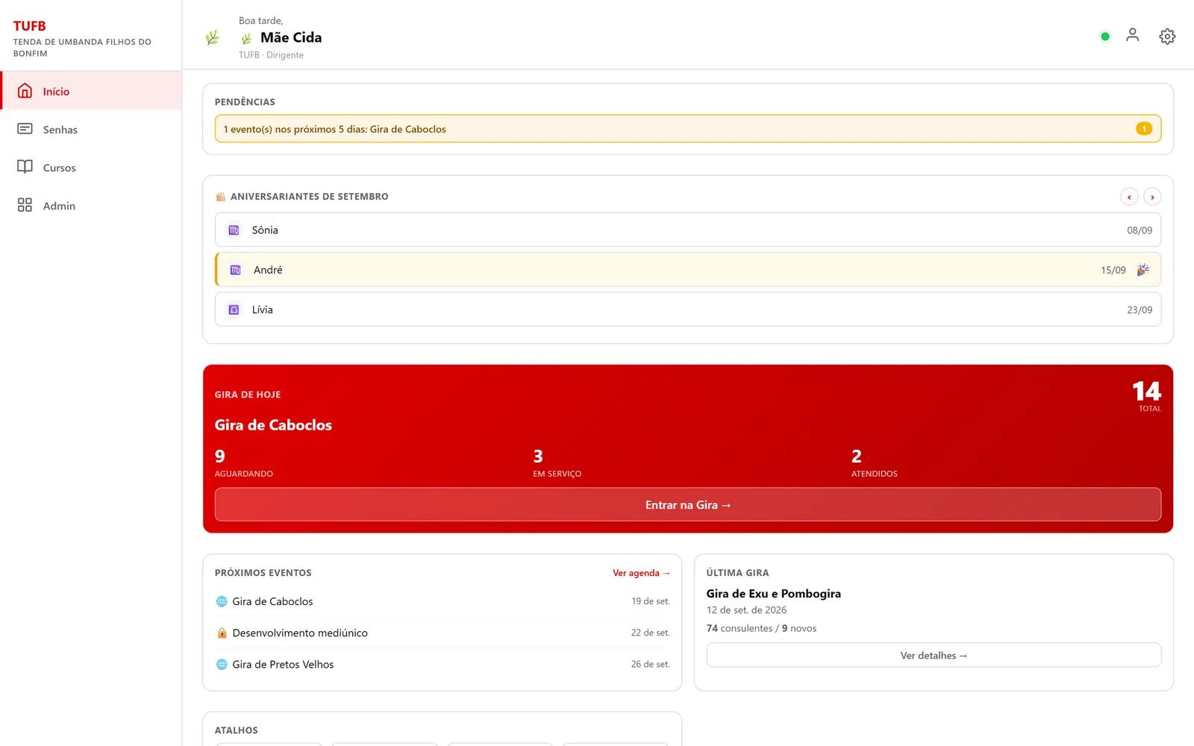Click the green online status dot
This screenshot has height=746, width=1194.
tap(1105, 37)
